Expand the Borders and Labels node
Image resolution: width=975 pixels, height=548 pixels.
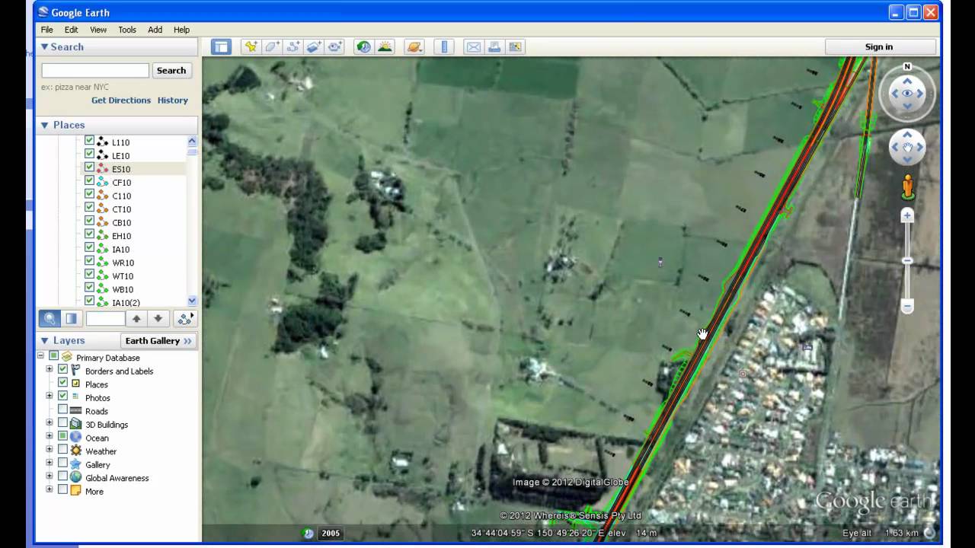click(50, 370)
